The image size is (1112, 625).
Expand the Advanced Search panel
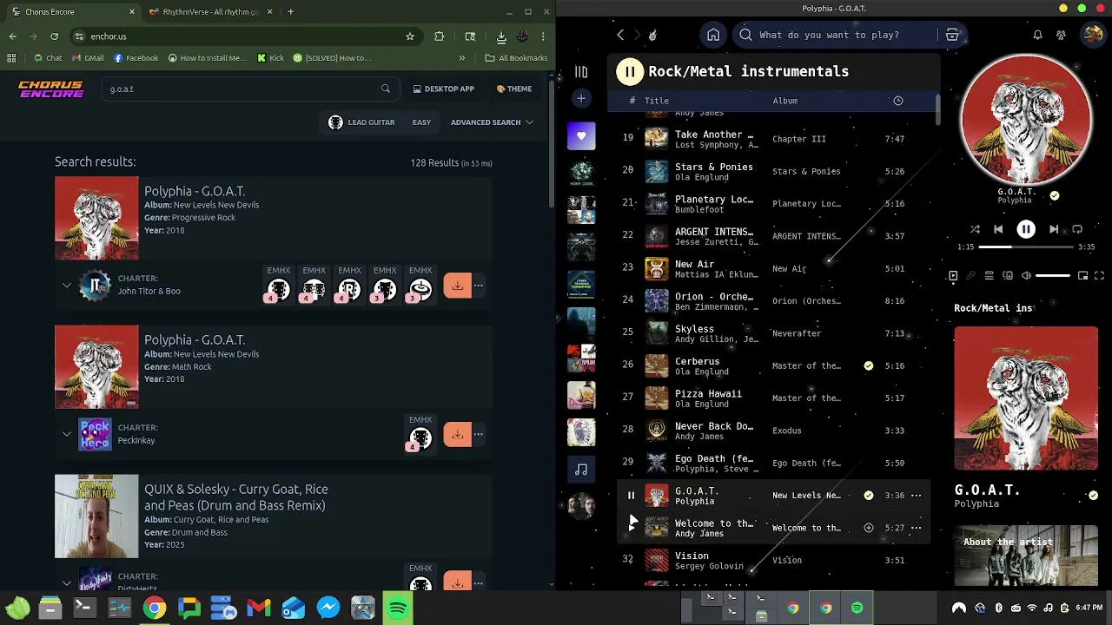coord(492,122)
